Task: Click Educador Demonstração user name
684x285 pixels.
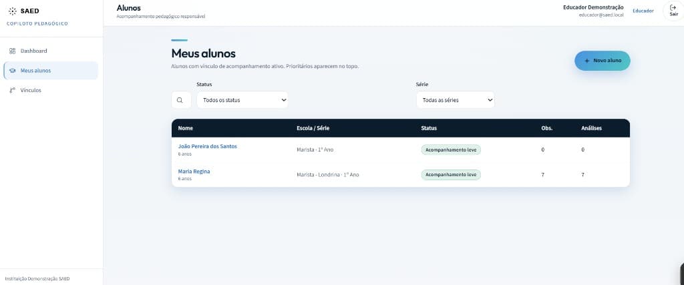Action: tap(593, 7)
